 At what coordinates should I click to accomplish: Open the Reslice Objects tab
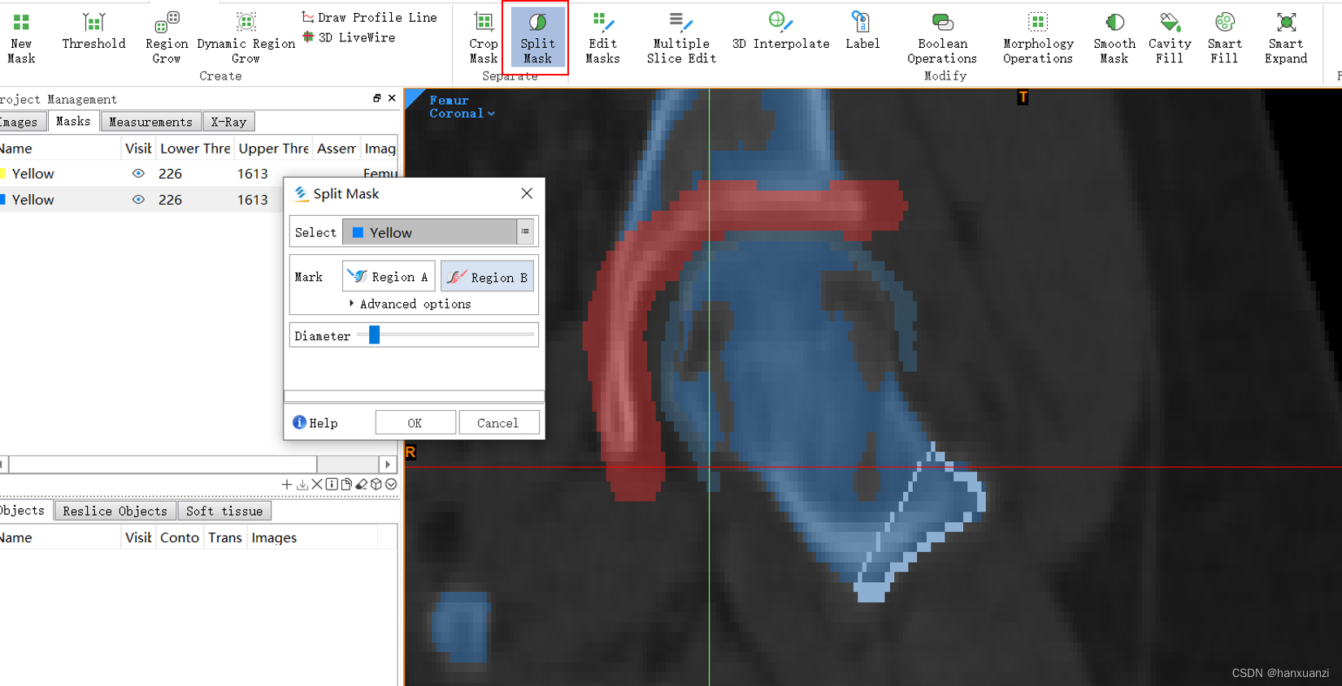[x=115, y=511]
